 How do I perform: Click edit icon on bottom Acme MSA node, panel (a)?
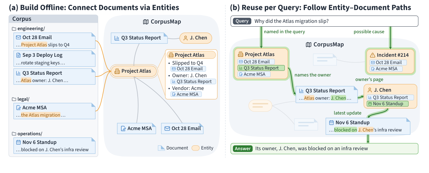[x=123, y=128]
